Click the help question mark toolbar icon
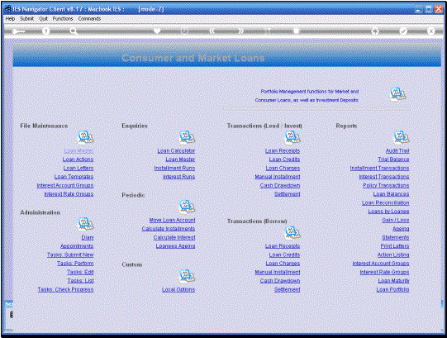 point(45,31)
